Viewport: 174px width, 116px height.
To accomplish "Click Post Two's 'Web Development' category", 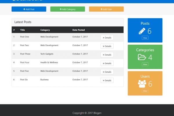I will pos(49,45).
